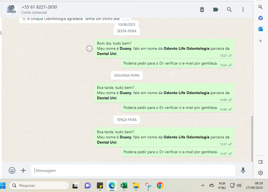The image size is (268, 192).
Task: Open File Explorer from the taskbar
Action: [136, 185]
